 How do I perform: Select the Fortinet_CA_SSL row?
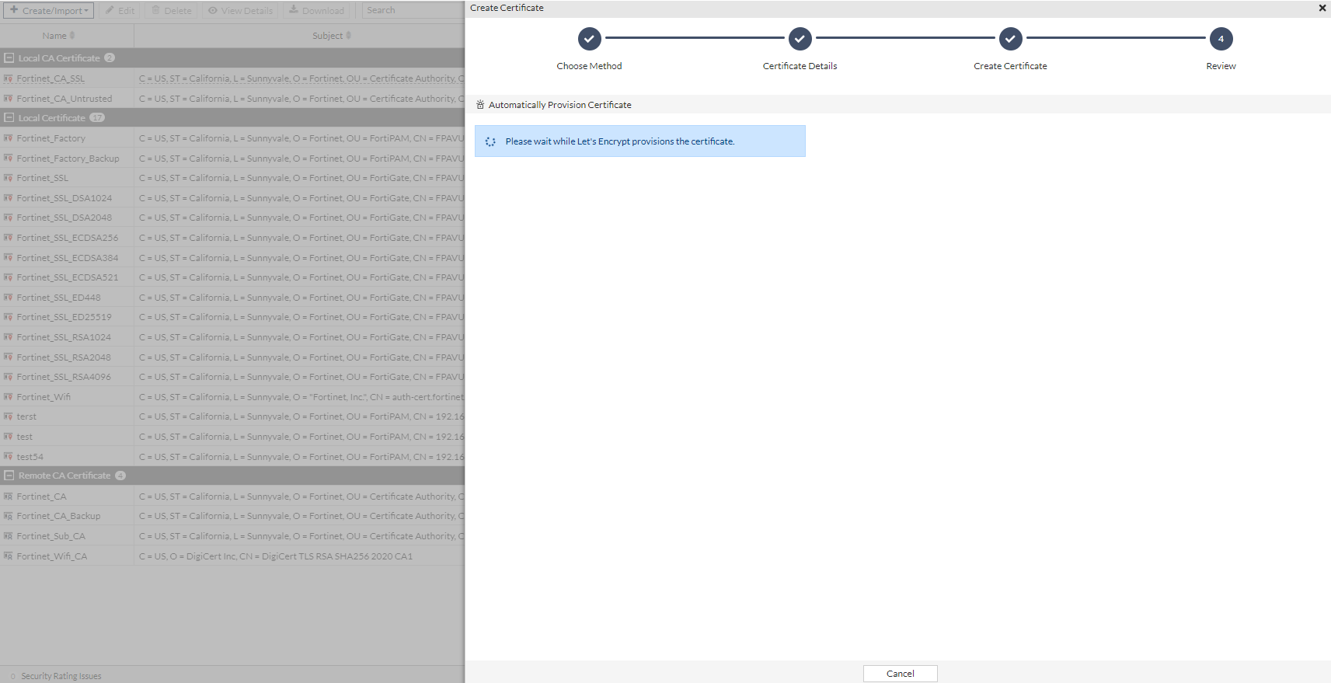[x=232, y=78]
